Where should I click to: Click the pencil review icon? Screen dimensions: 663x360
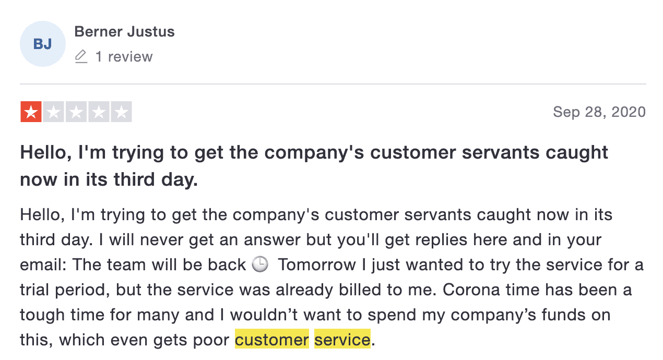(x=81, y=56)
